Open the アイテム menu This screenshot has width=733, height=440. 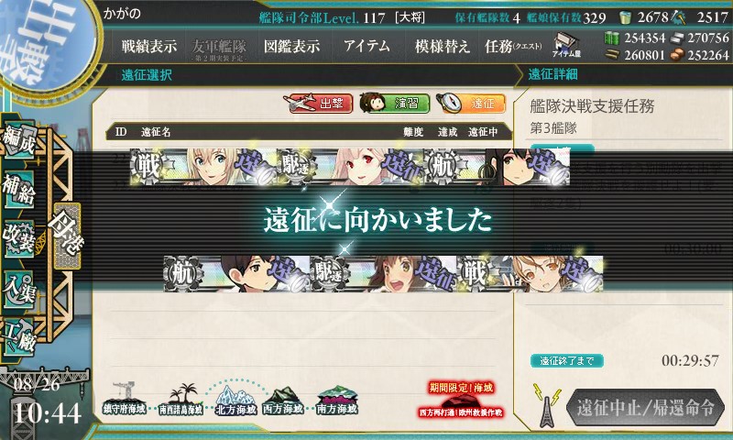click(367, 46)
